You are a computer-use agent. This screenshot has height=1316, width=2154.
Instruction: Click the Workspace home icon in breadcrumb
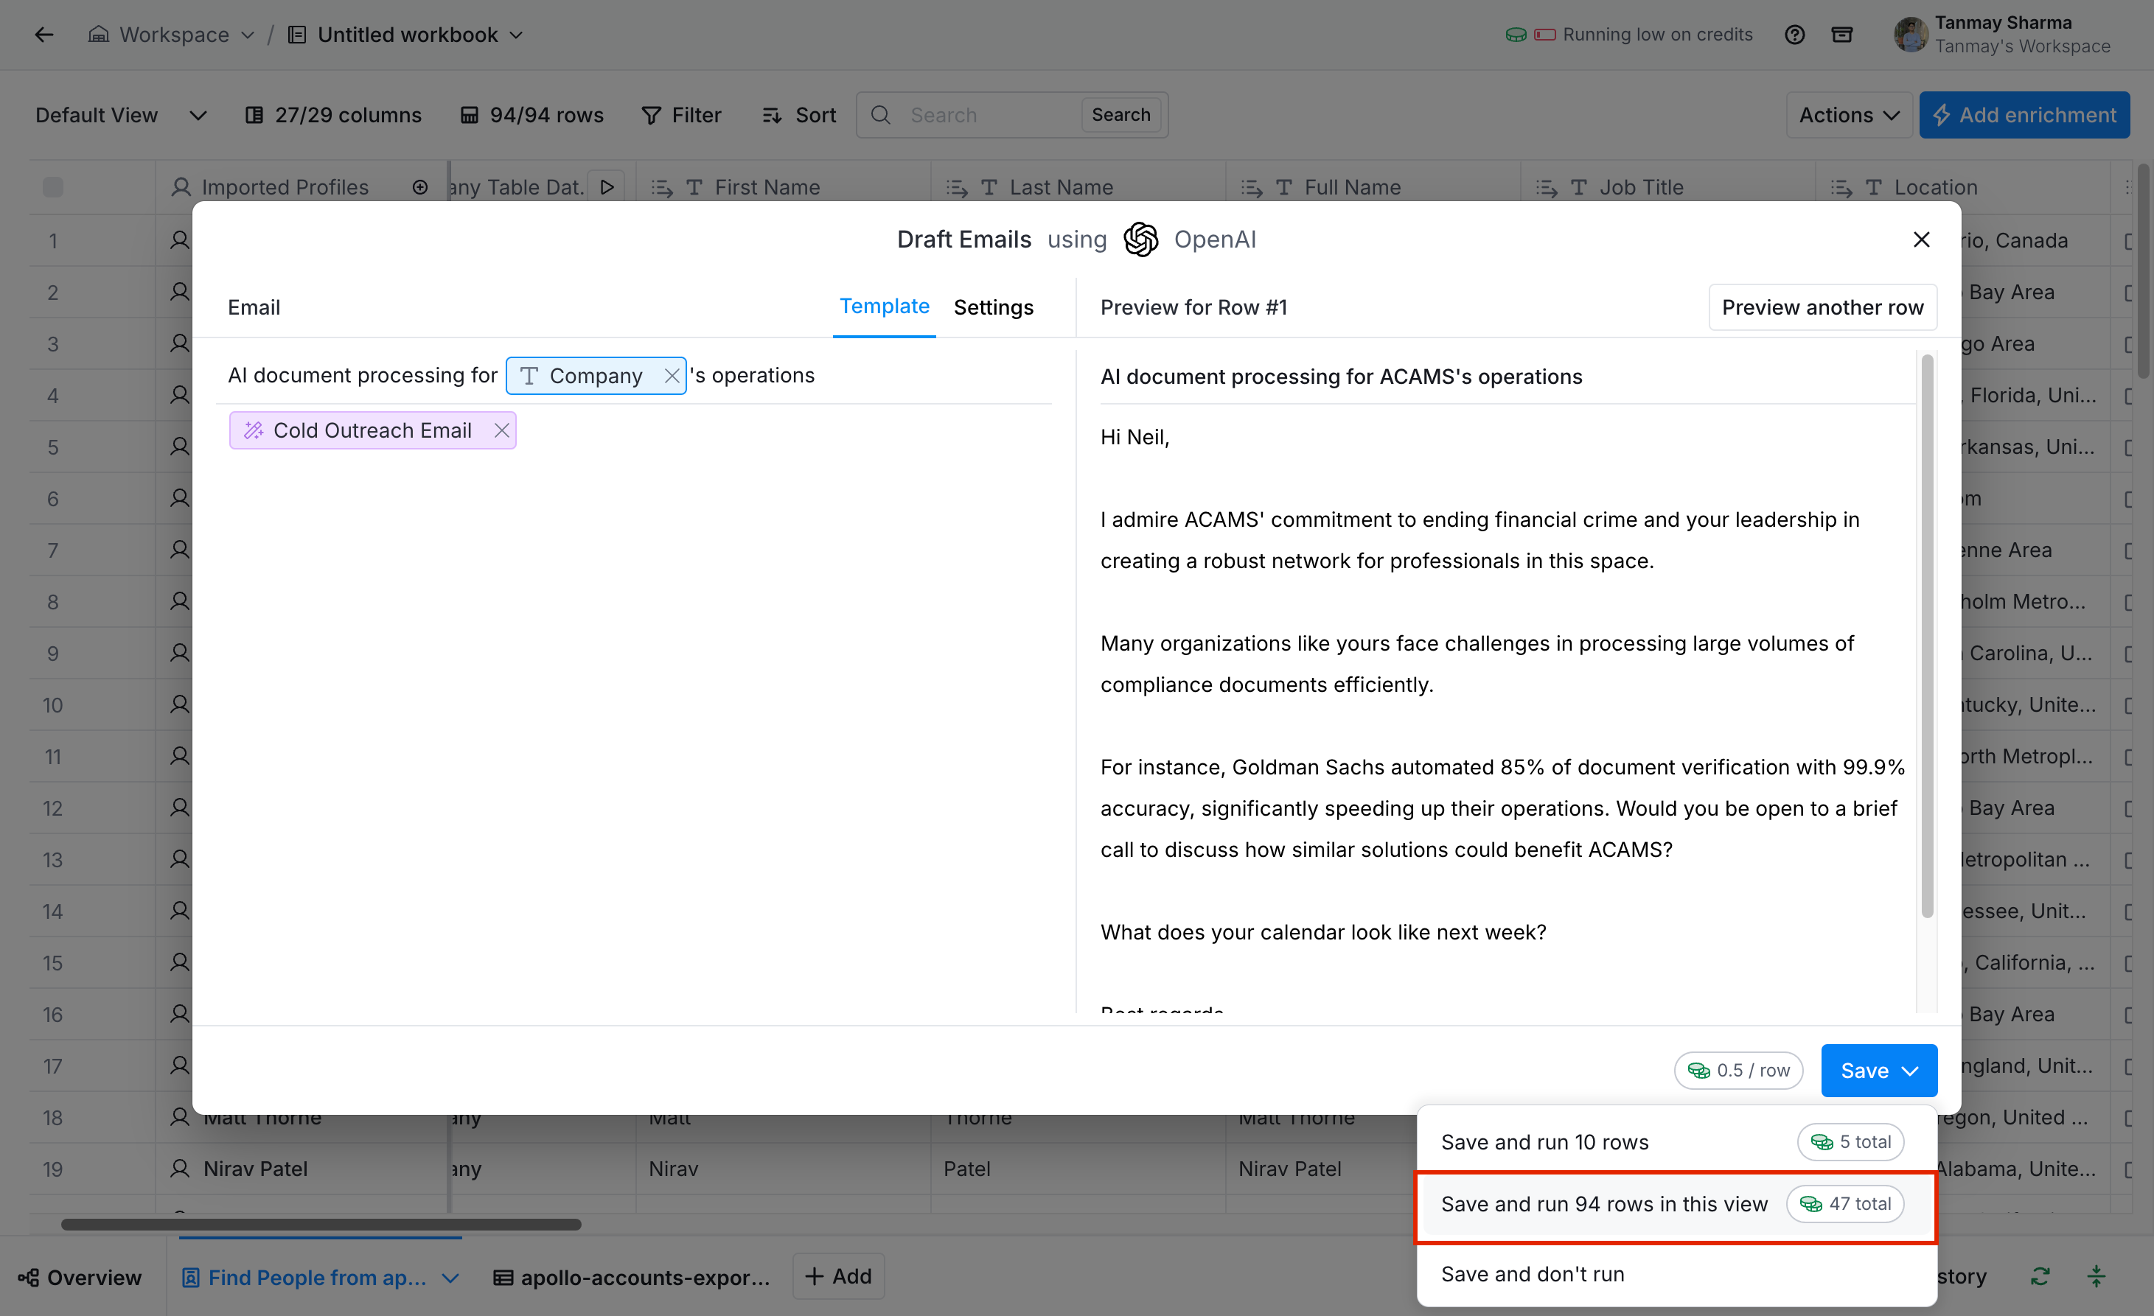[99, 35]
